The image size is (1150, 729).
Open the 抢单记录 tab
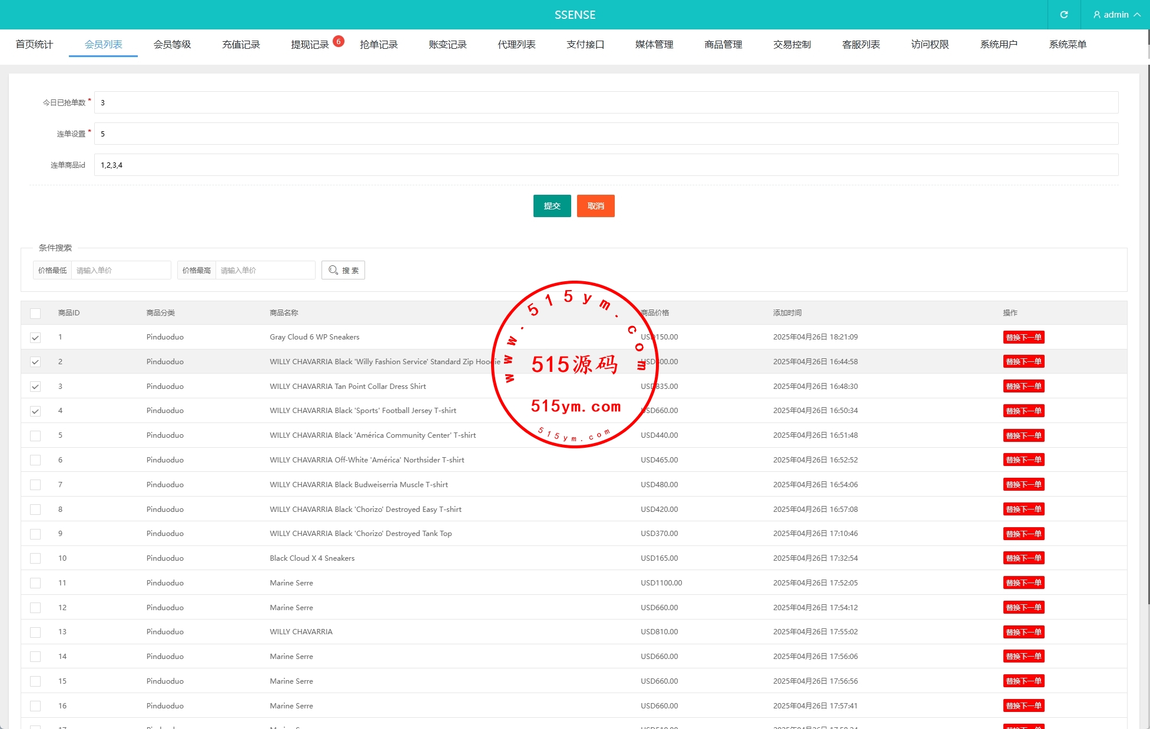[x=379, y=45]
